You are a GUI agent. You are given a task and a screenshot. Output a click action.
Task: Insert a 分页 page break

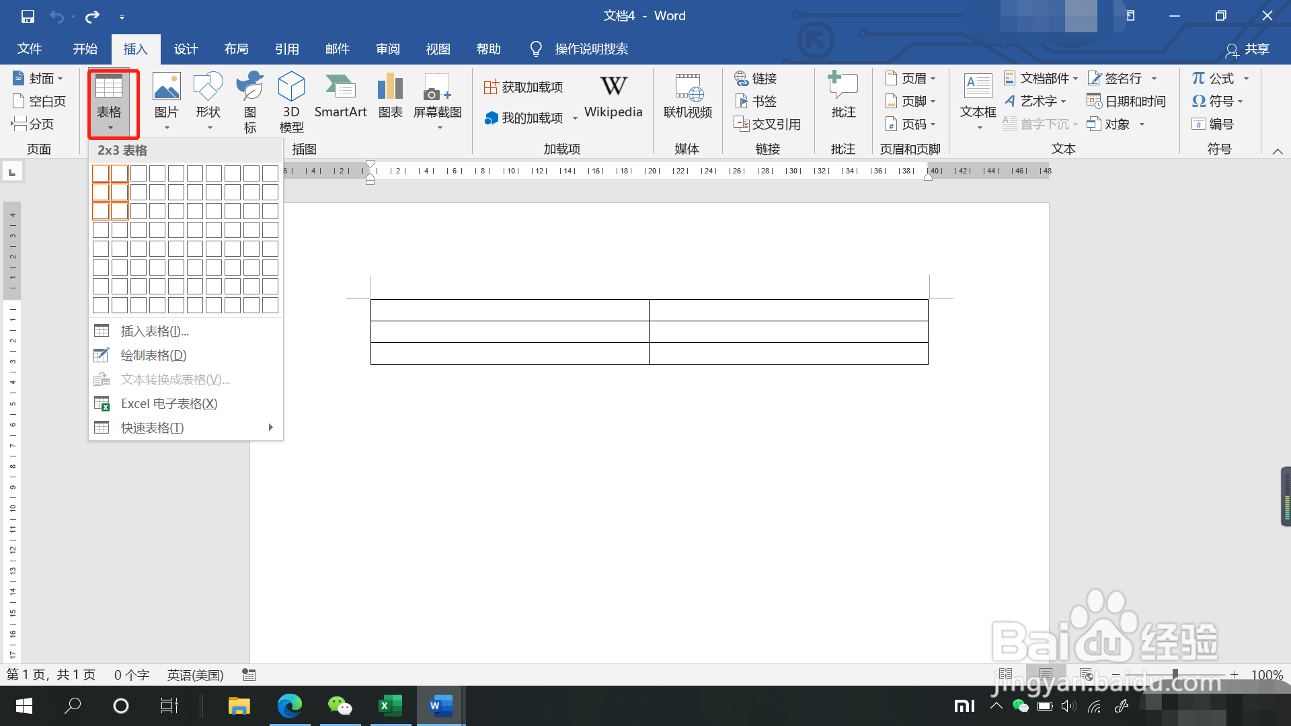point(33,124)
